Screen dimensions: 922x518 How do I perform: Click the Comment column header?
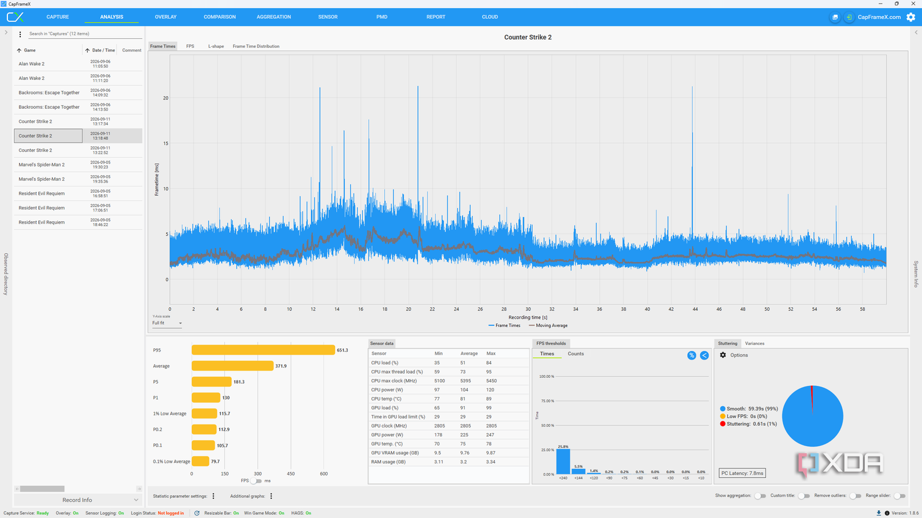tap(132, 50)
